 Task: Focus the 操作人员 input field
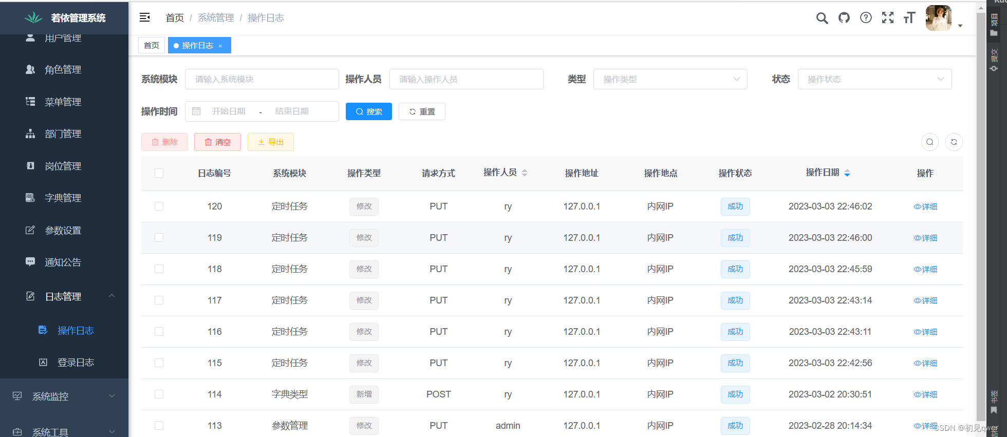point(466,79)
